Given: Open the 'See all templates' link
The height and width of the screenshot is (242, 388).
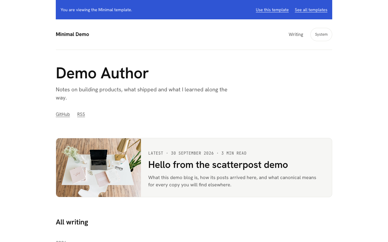Looking at the screenshot, I should click(311, 10).
